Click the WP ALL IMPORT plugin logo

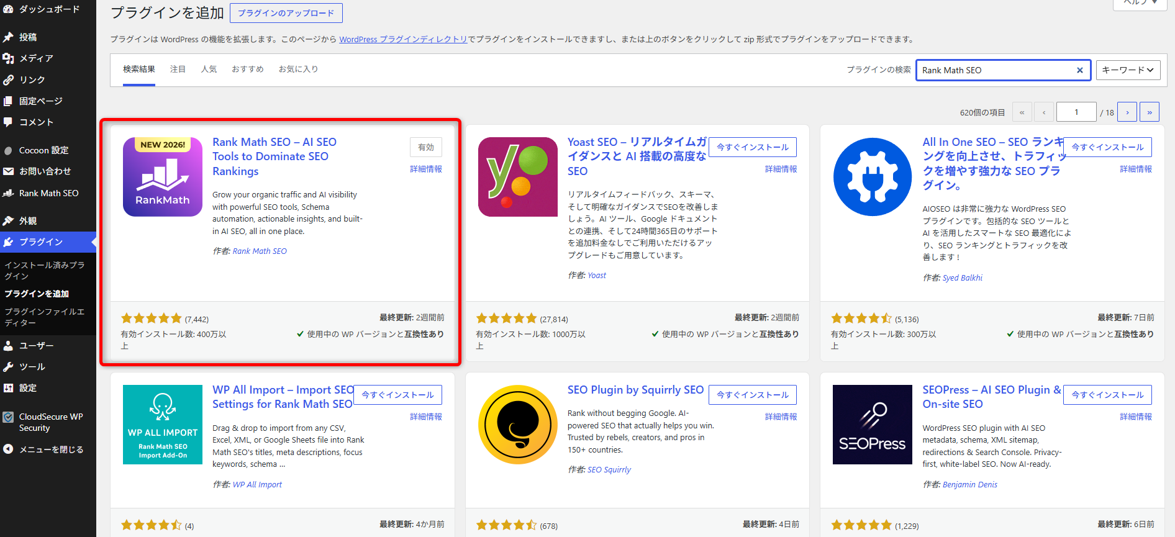click(x=163, y=425)
